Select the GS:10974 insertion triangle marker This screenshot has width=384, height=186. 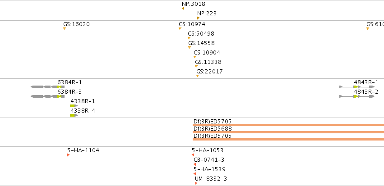point(180,28)
